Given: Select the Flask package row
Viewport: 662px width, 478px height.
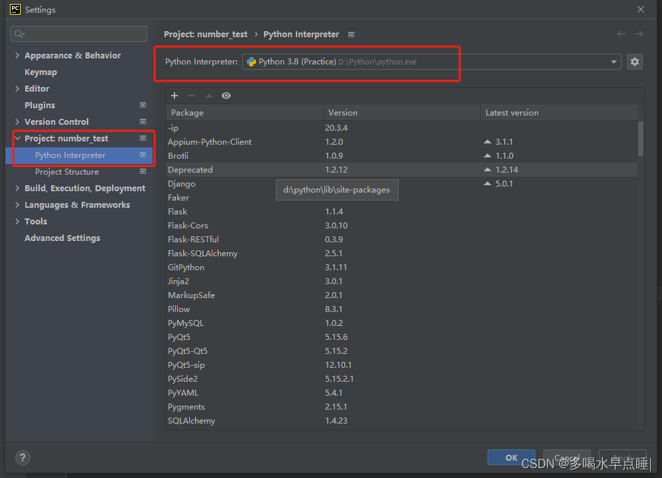Looking at the screenshot, I should 401,211.
